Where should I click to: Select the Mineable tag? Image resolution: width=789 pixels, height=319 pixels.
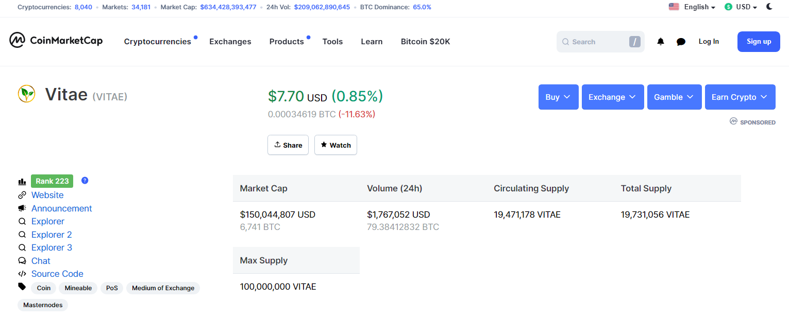point(78,288)
